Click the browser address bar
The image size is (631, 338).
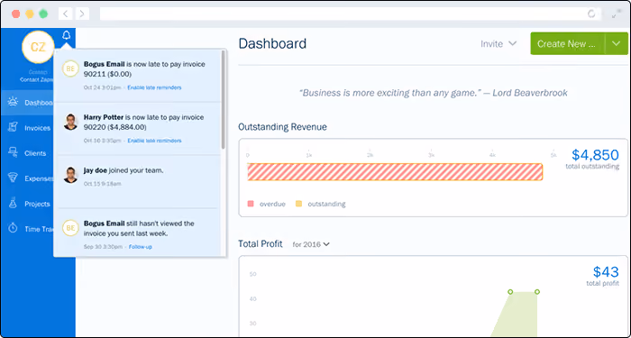(x=350, y=14)
